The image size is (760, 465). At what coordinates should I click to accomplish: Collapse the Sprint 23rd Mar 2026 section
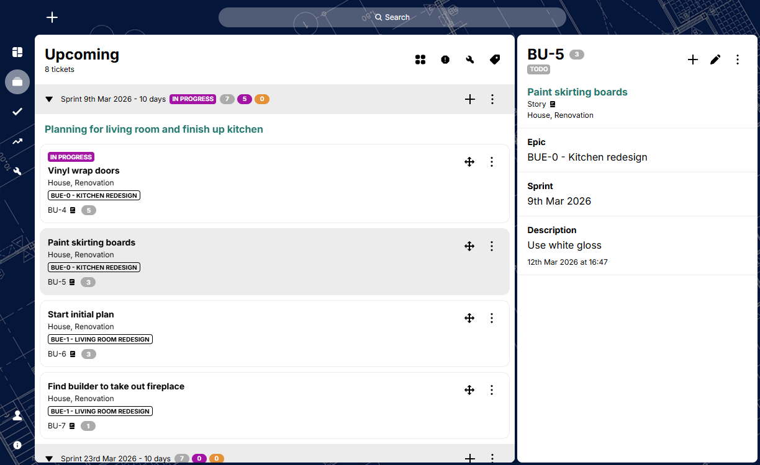[49, 459]
